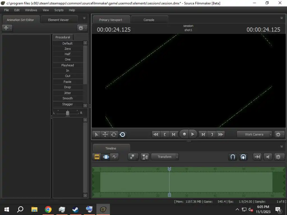The image size is (287, 215).
Task: Click the preset list scroll down arrow
Action: (x=85, y=106)
